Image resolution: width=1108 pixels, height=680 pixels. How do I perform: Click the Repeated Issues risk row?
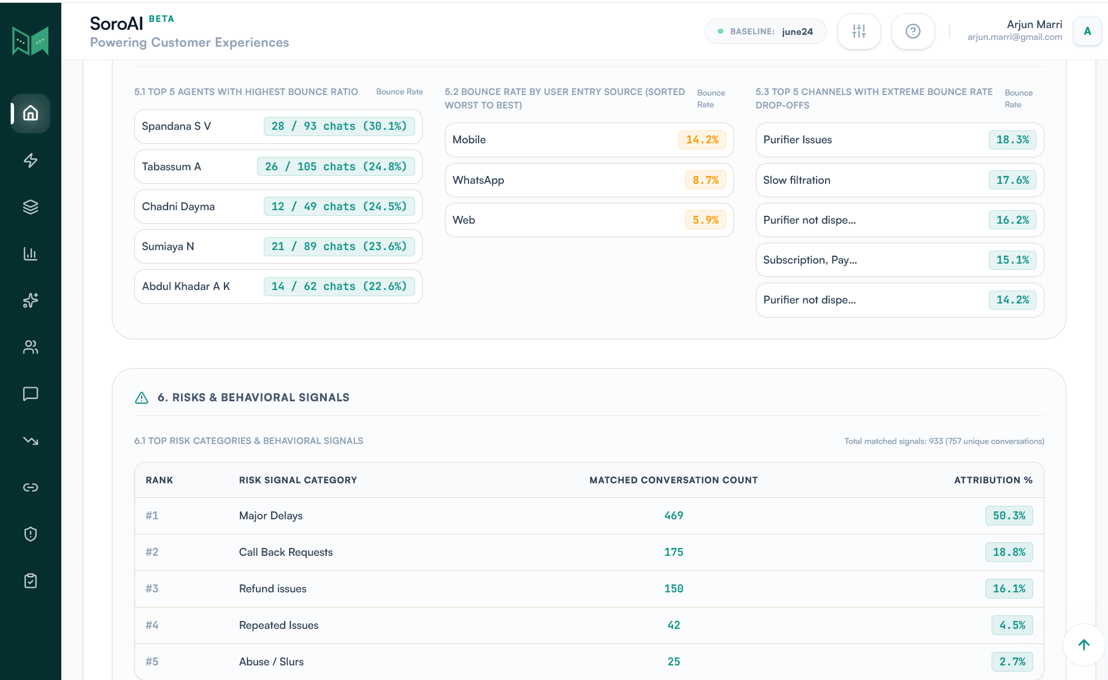click(x=589, y=625)
